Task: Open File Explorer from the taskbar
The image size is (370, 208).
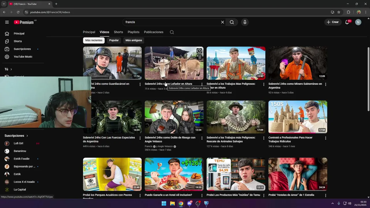Action: click(x=172, y=203)
